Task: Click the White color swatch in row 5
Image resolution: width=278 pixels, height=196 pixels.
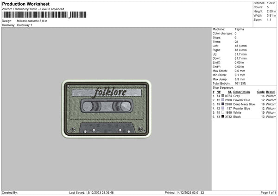Action: point(223,112)
